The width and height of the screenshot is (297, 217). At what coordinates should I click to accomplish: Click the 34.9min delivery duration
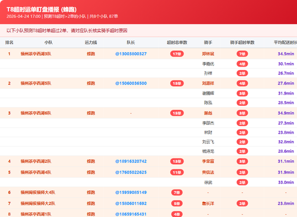(x=286, y=113)
